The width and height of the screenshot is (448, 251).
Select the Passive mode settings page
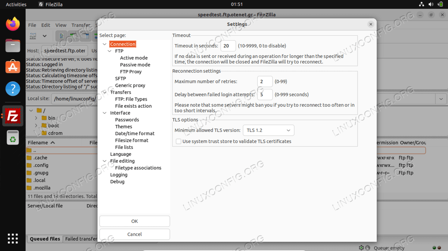135,65
